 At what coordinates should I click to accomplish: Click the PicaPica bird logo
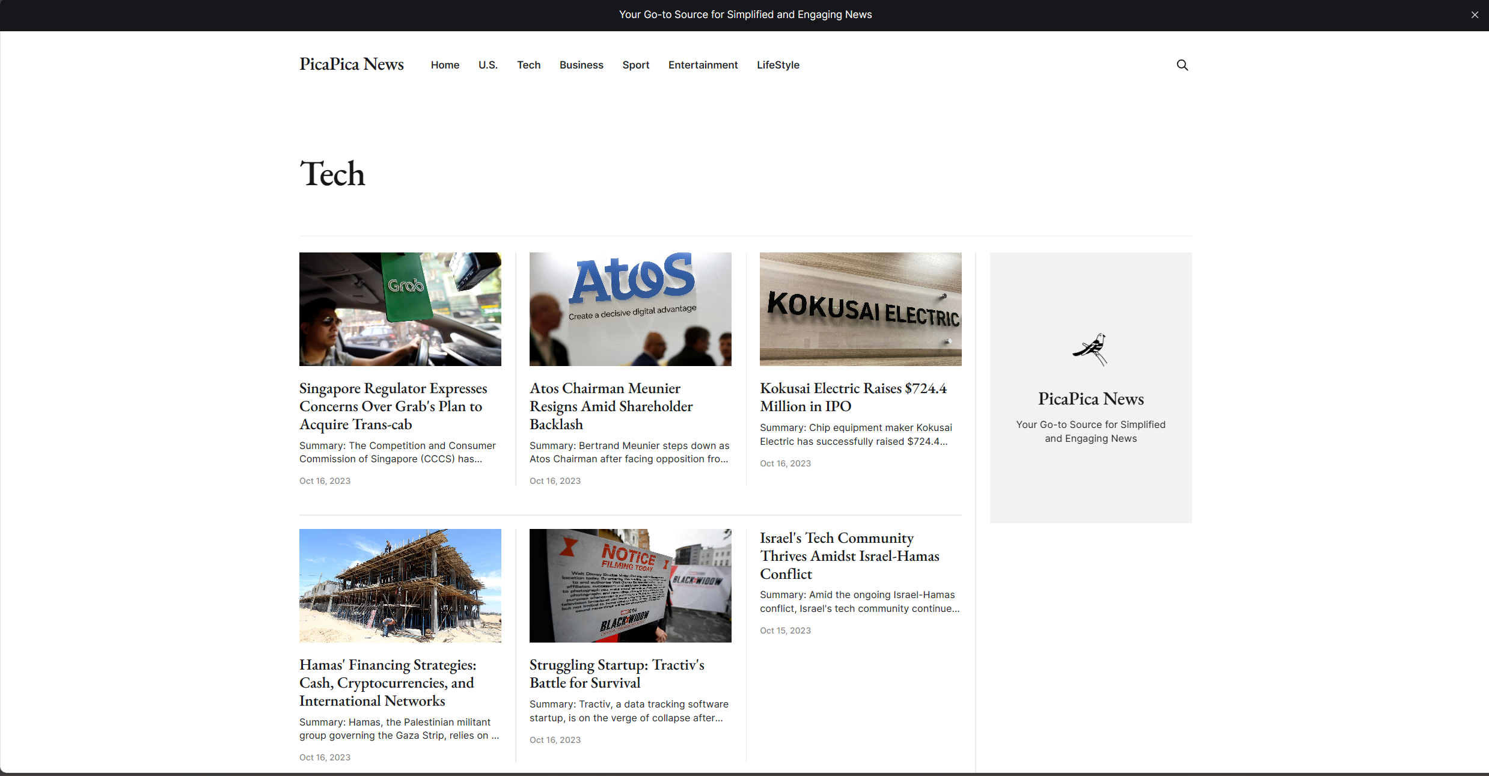tap(1090, 349)
